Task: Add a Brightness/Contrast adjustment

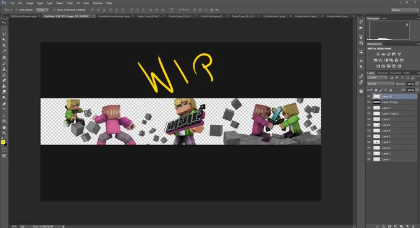Action: (378, 54)
